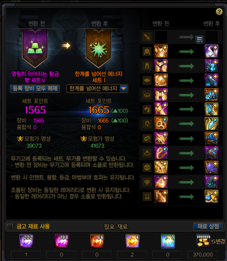Select the golden top armor before-conversion icon

pyautogui.click(x=161, y=51)
